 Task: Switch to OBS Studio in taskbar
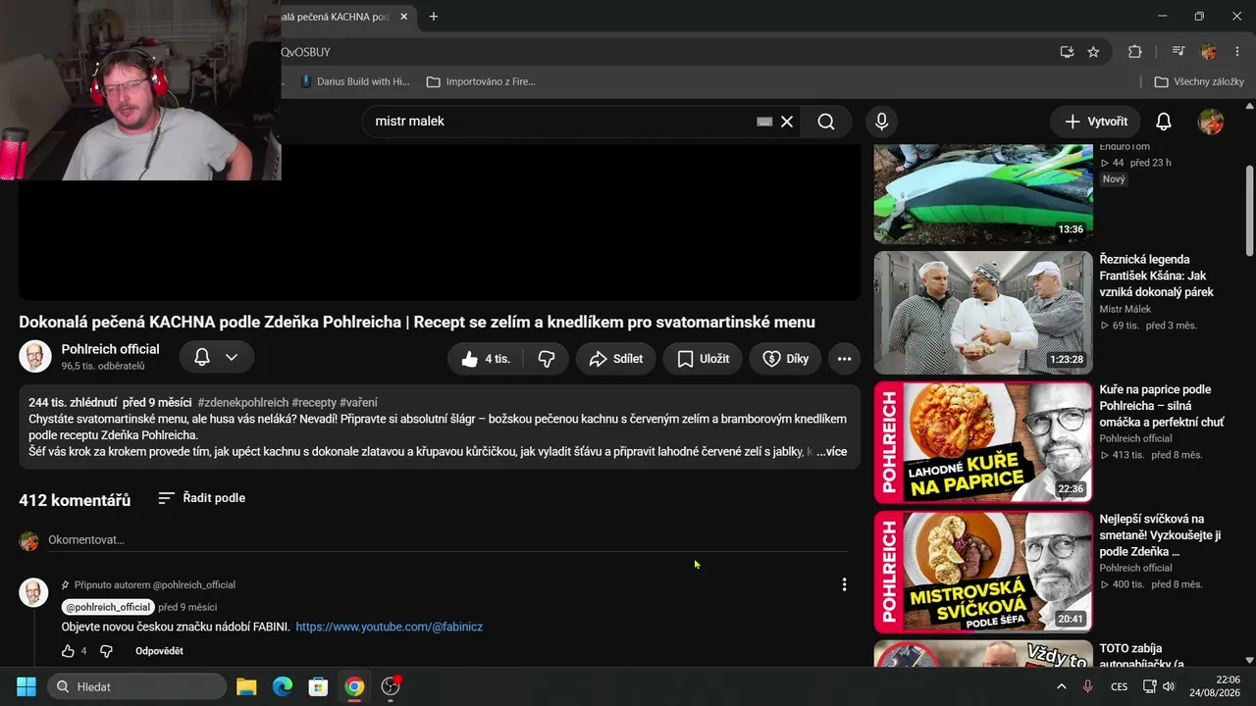[x=391, y=686]
